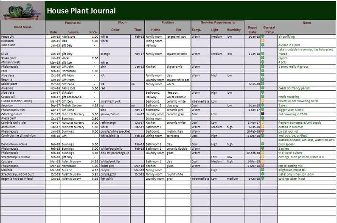337x223 pixels.
Task: Select the green status dot in Clivia row
Action: coord(262,53)
